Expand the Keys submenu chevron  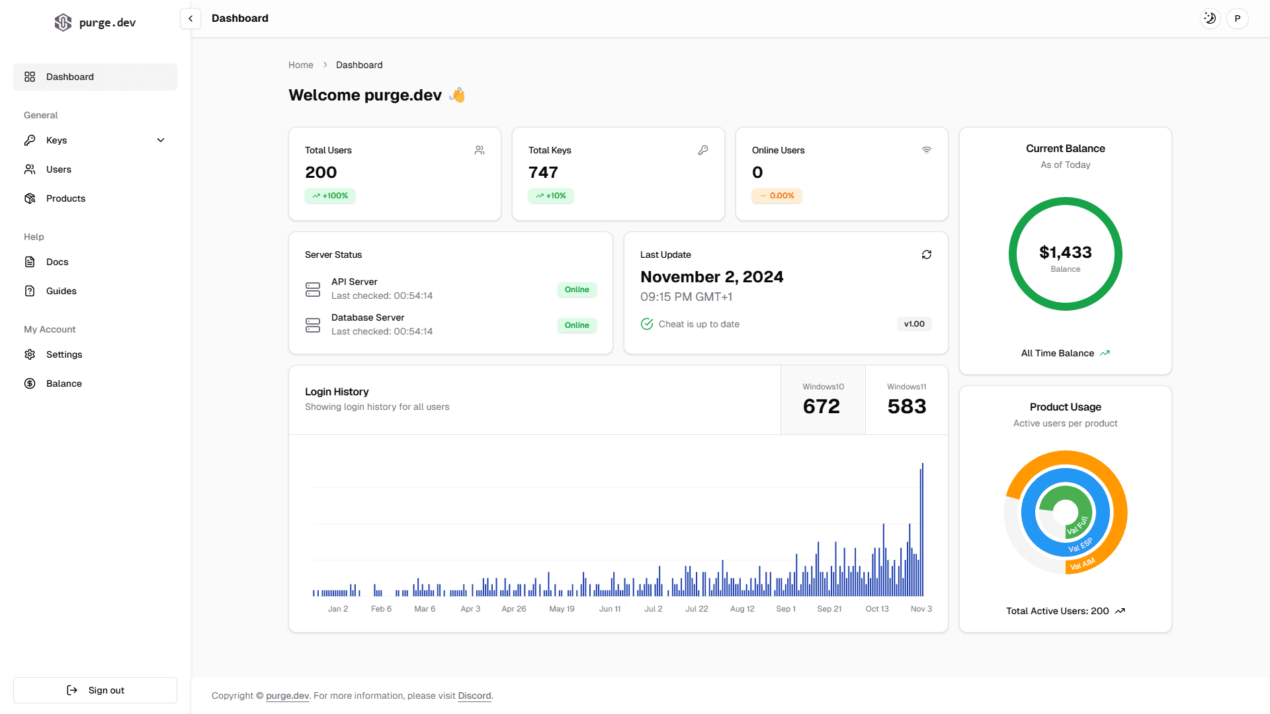click(161, 140)
